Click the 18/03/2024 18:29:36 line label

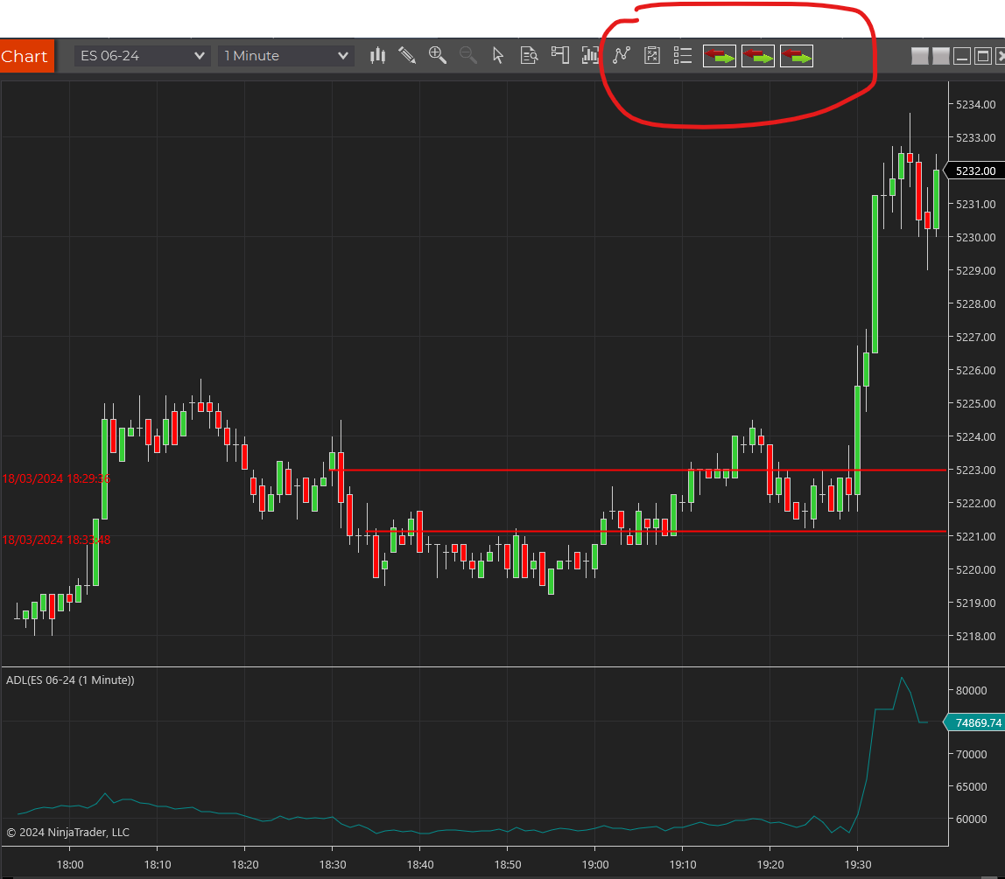click(56, 478)
